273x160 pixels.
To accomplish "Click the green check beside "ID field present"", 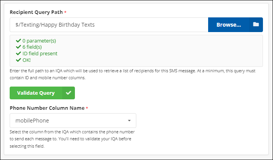I will tap(18, 53).
